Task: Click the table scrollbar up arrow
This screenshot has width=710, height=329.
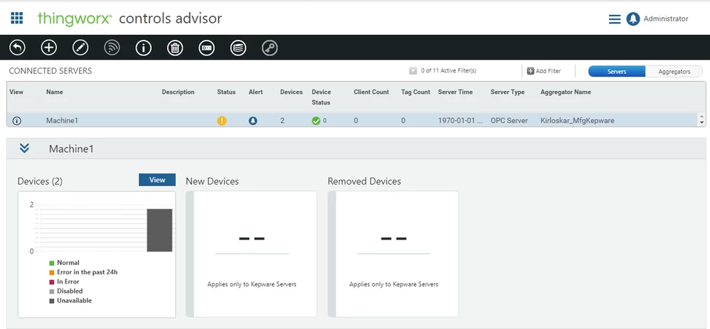Action: (x=702, y=117)
